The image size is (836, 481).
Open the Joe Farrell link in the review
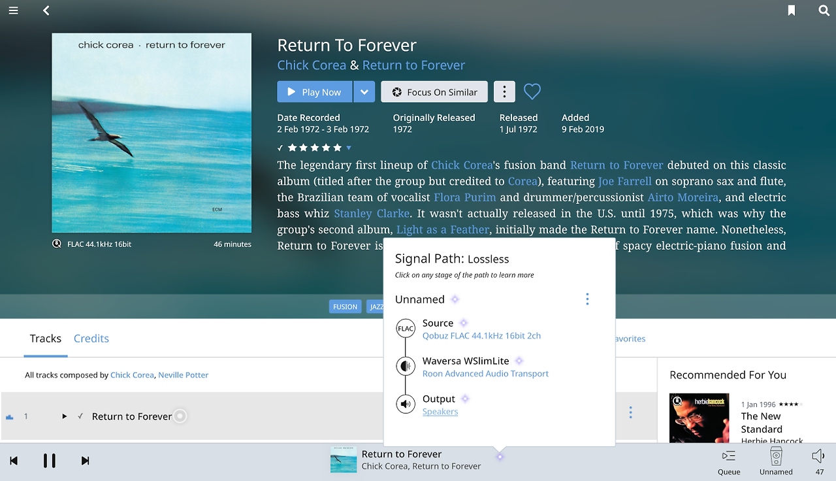click(625, 181)
